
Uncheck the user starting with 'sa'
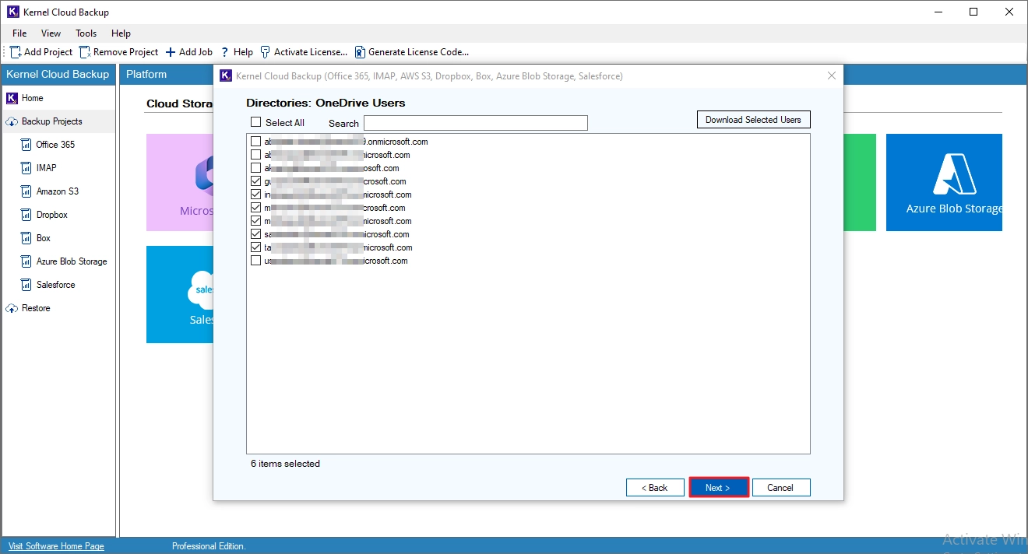pos(255,234)
